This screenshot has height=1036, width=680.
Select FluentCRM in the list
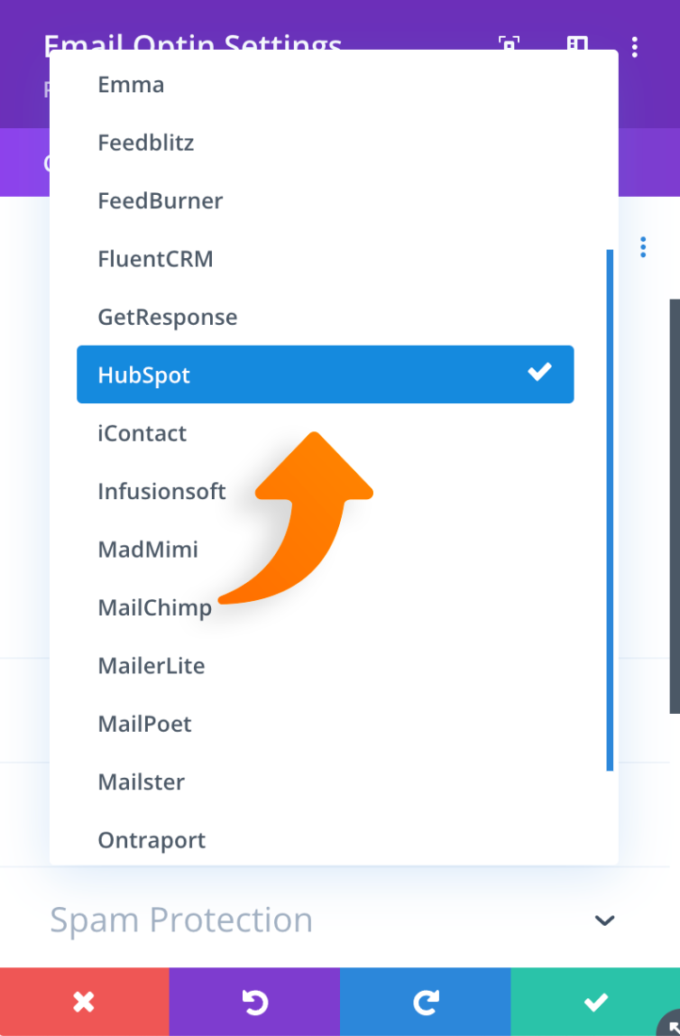point(154,258)
